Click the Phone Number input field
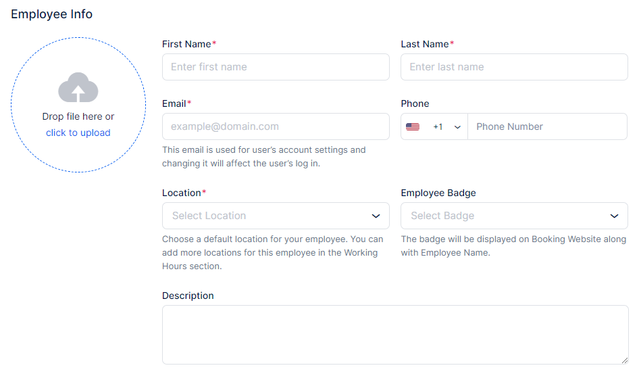 548,126
